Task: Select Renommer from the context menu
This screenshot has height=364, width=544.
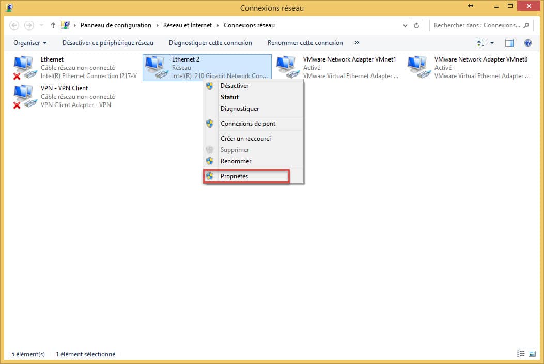Action: pyautogui.click(x=236, y=161)
